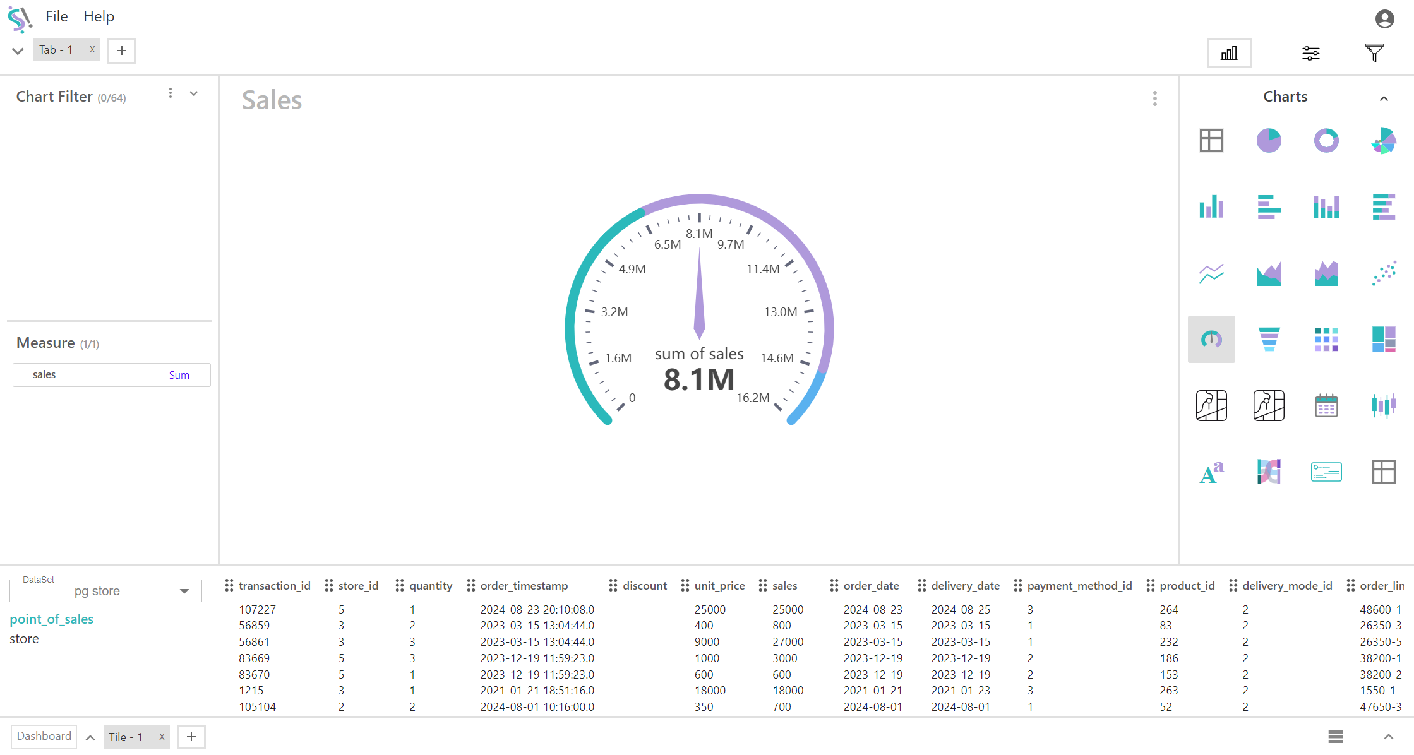
Task: Select the point_of_sales table link
Action: point(52,619)
